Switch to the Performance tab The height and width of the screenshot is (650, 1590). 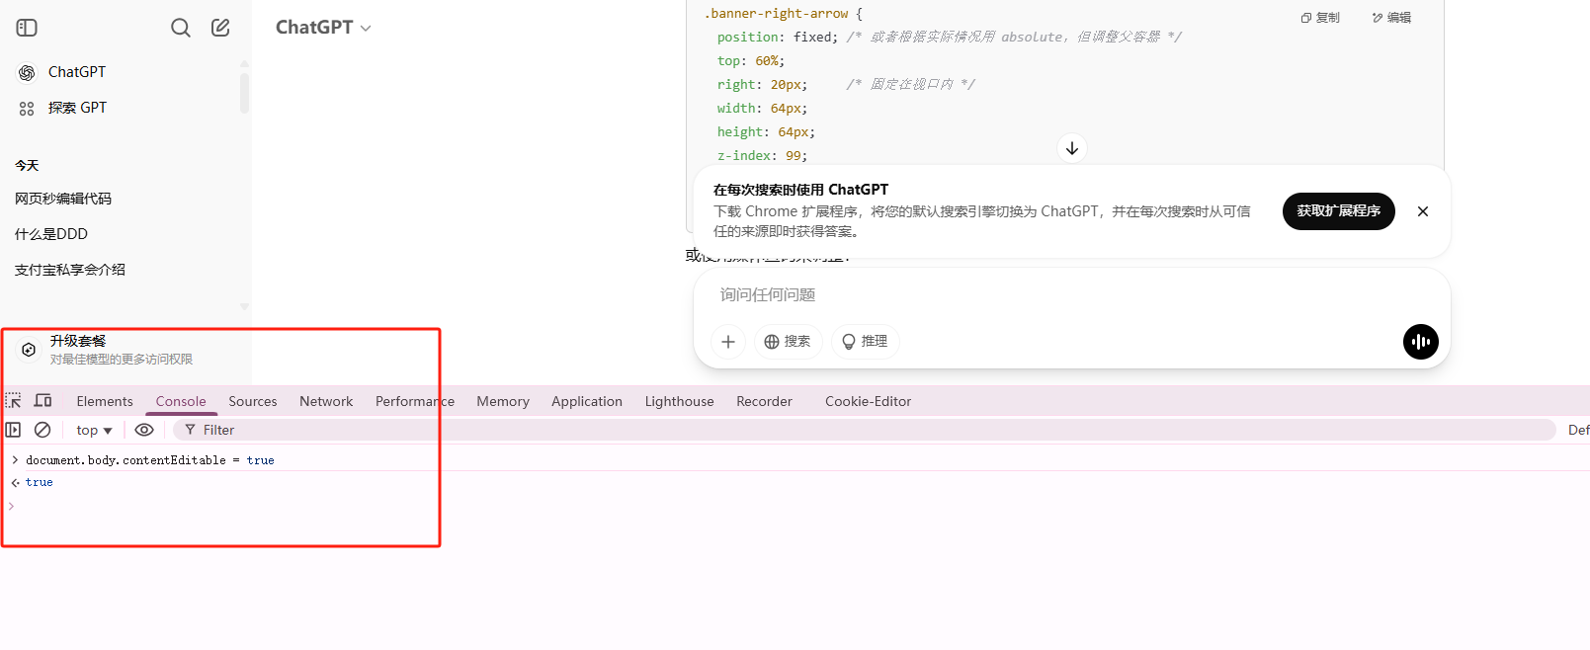coord(415,401)
